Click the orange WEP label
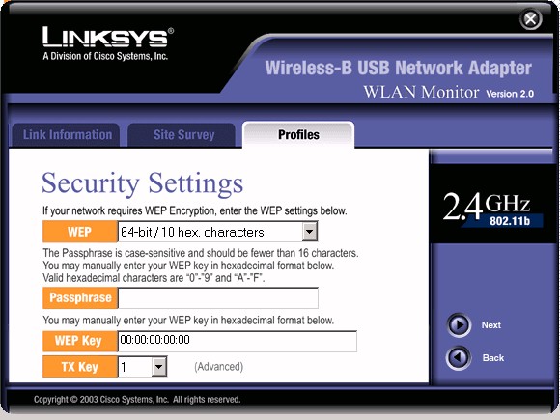This screenshot has height=420, width=560. [80, 232]
